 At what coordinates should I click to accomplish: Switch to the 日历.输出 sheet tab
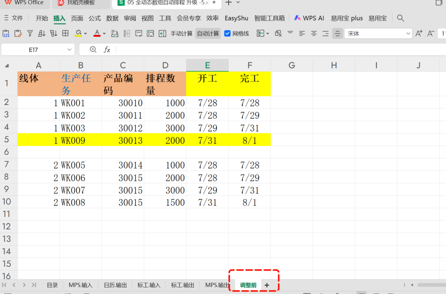(115, 285)
